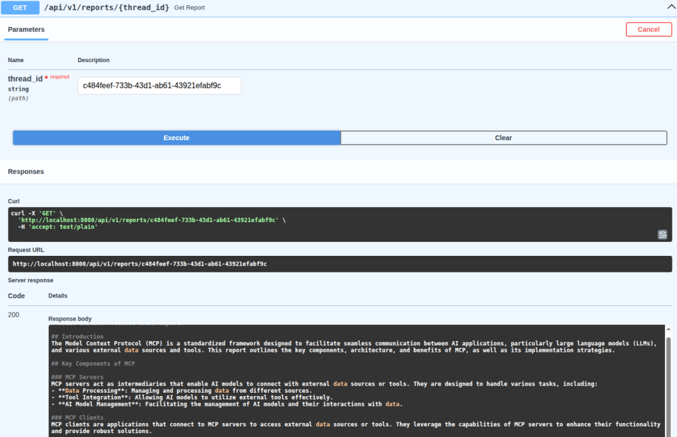
Task: Click the thread_id input field
Action: pos(159,86)
